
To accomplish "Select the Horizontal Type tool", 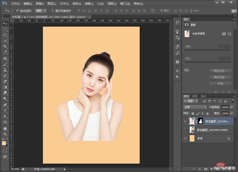I will (5, 110).
